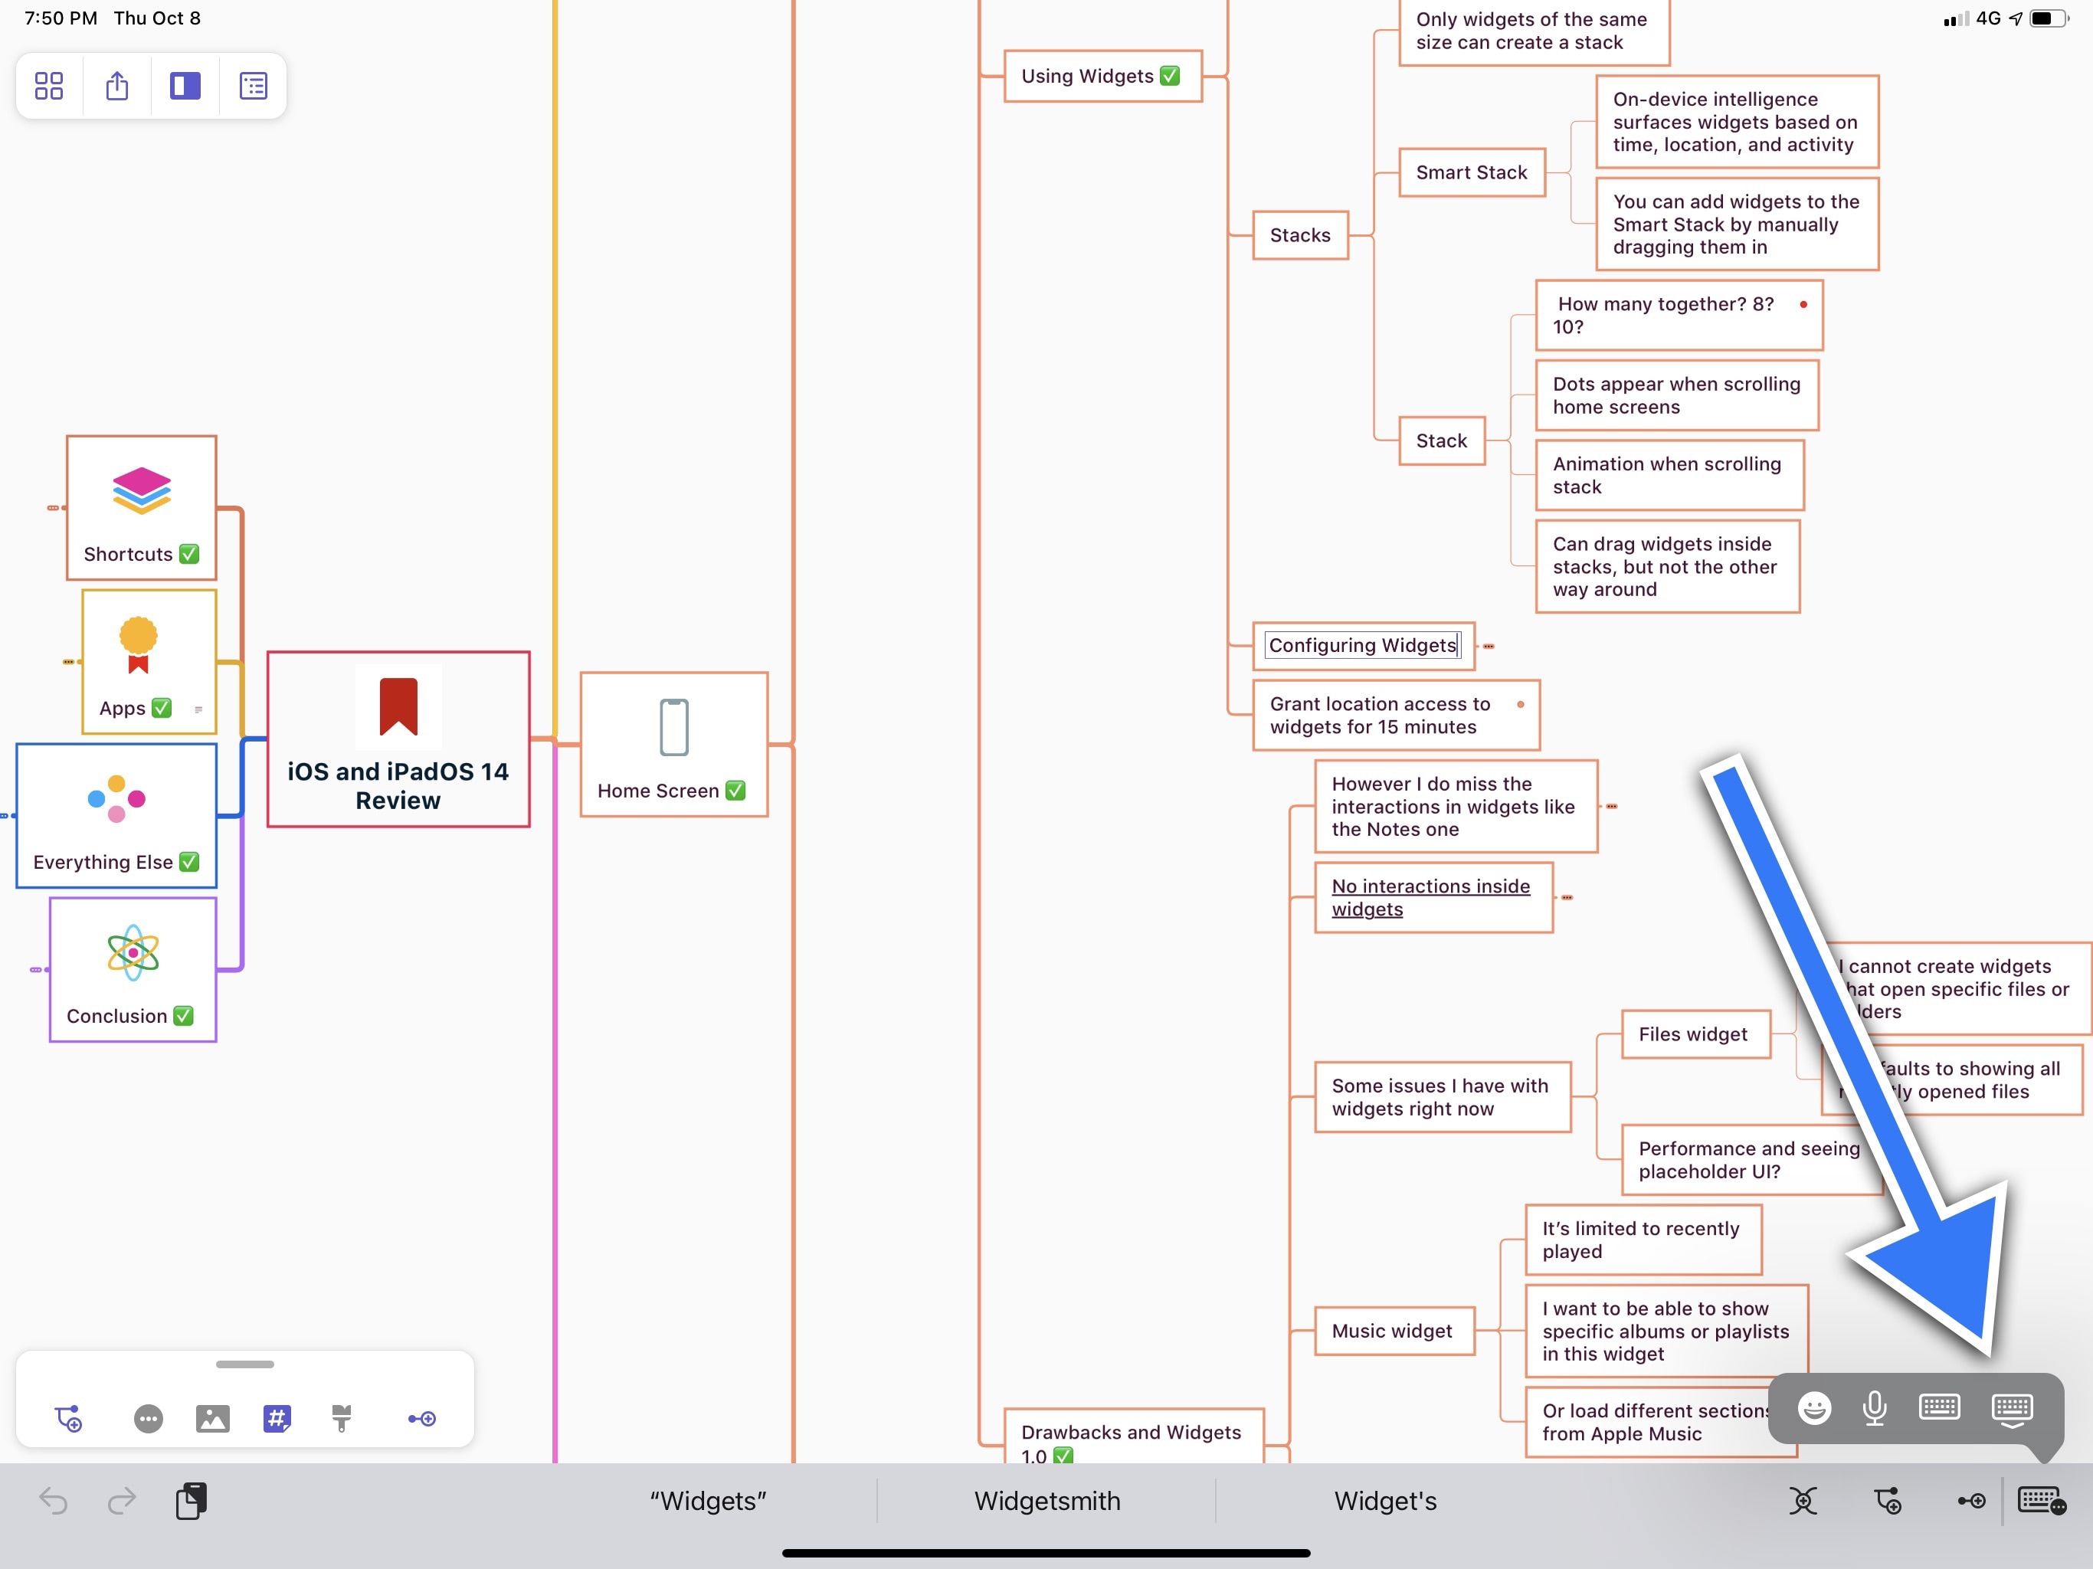Image resolution: width=2093 pixels, height=1569 pixels.
Task: Select 'Some issues I have with widgets' node
Action: tap(1442, 1097)
